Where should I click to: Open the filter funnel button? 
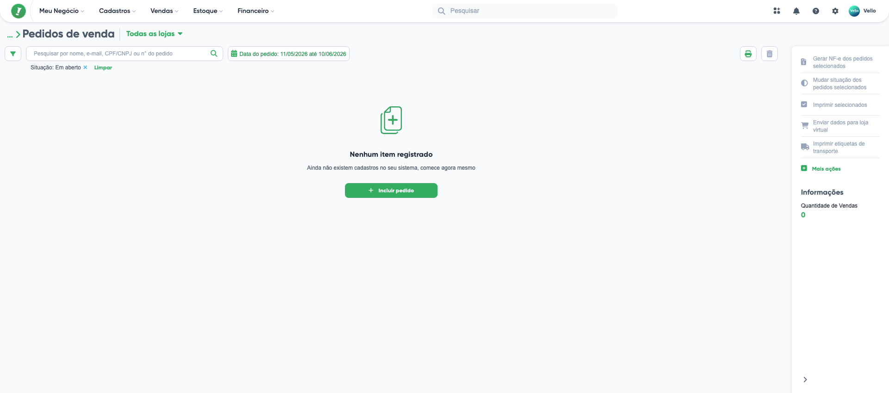[13, 54]
